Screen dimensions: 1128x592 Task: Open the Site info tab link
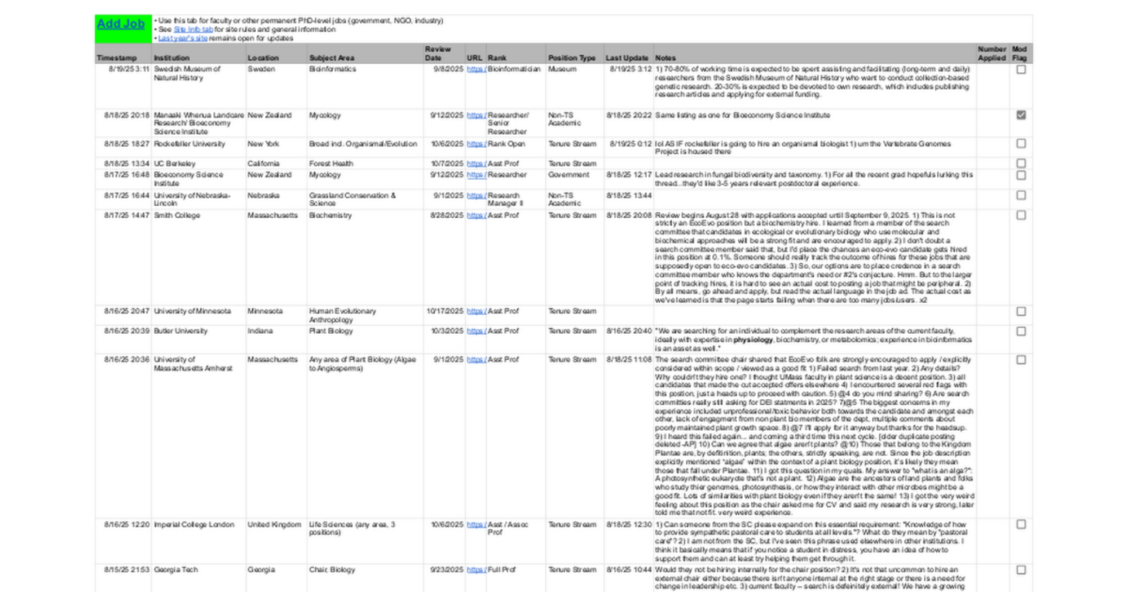click(x=193, y=29)
